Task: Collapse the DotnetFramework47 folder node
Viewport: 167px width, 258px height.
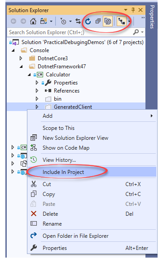Action: coord(21,67)
